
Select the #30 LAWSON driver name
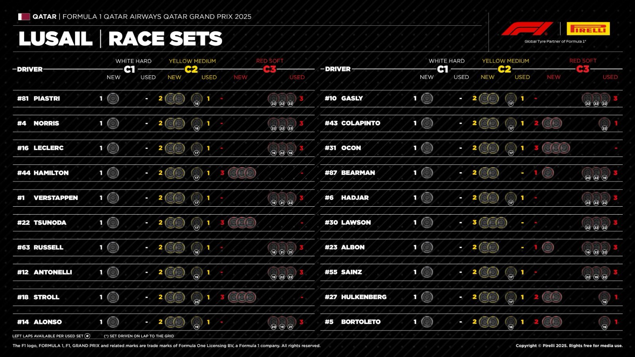click(x=348, y=223)
